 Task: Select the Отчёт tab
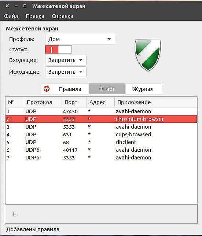[x=107, y=89]
